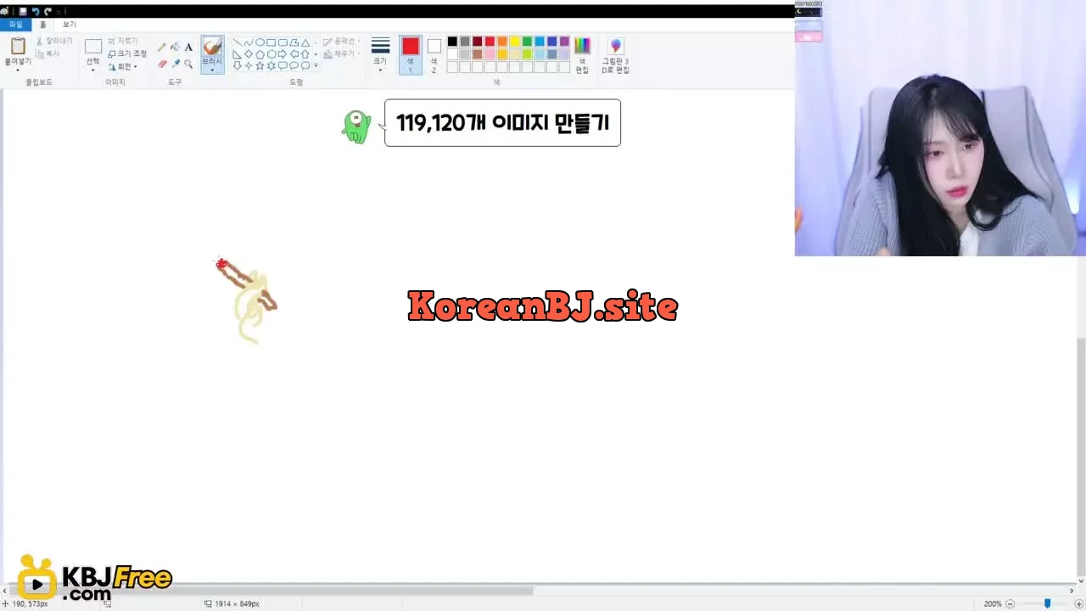Pick the black color swatch

click(452, 42)
